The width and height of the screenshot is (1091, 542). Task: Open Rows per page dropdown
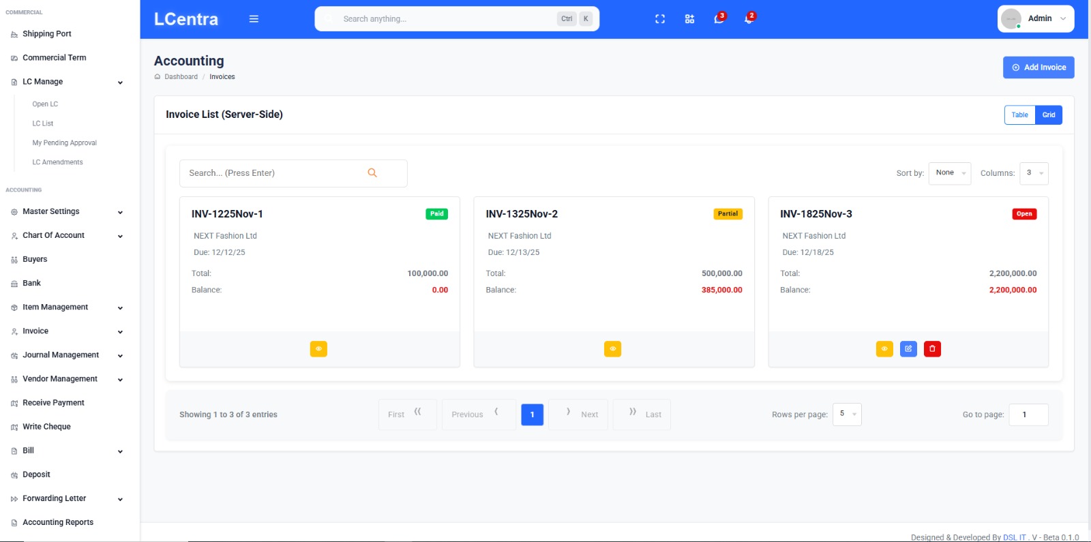tap(847, 415)
